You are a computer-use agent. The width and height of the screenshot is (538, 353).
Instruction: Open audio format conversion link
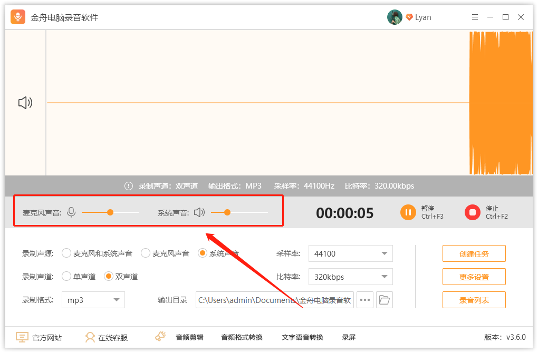pos(242,337)
